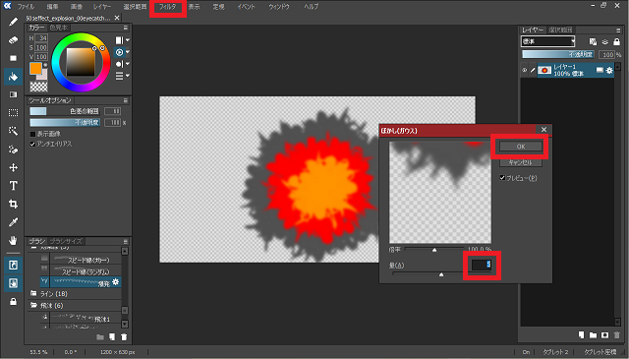Click the blur amount input field
Viewport: 629px width, 359px height.
coord(481,265)
